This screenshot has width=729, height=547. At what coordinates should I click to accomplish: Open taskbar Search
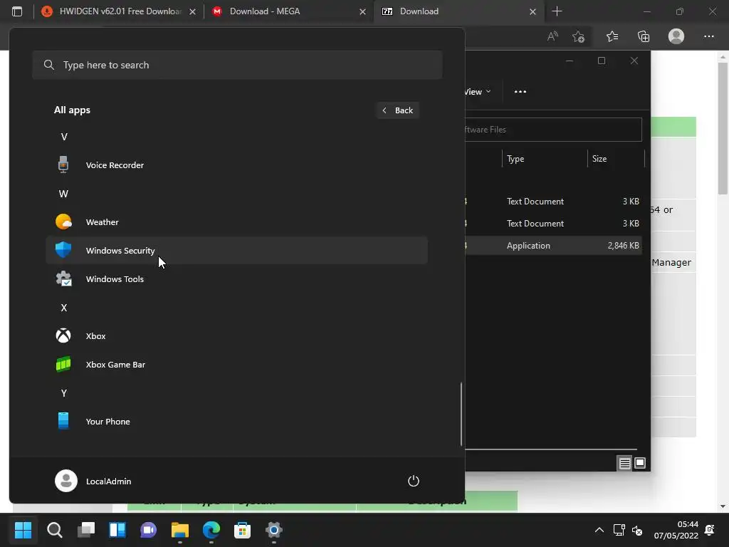click(54, 530)
